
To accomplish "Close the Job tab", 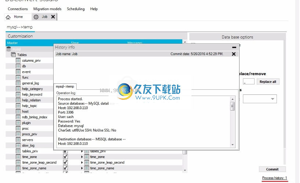I will [x=53, y=17].
